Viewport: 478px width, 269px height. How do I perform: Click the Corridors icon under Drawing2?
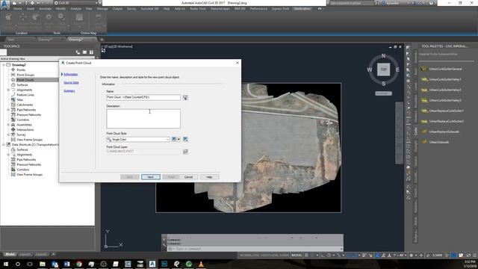[13, 120]
